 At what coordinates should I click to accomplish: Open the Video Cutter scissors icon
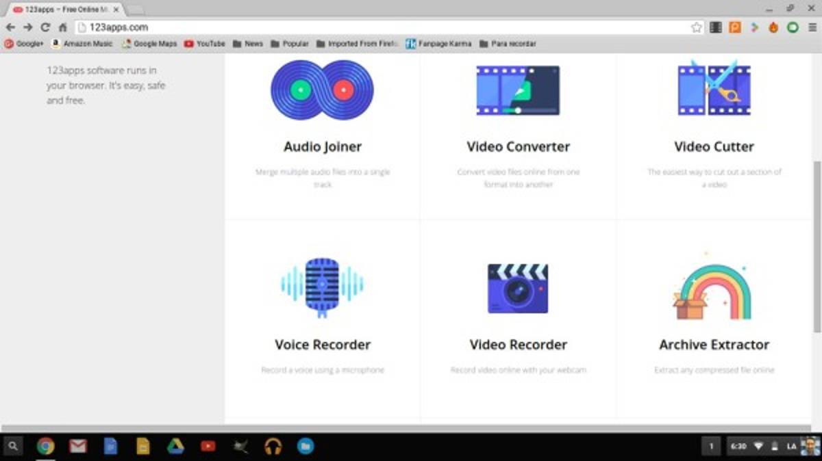click(714, 89)
